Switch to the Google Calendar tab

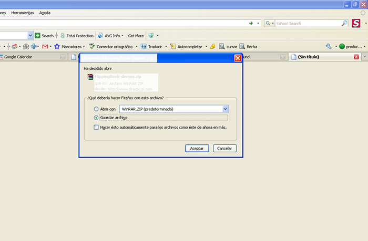coord(18,57)
